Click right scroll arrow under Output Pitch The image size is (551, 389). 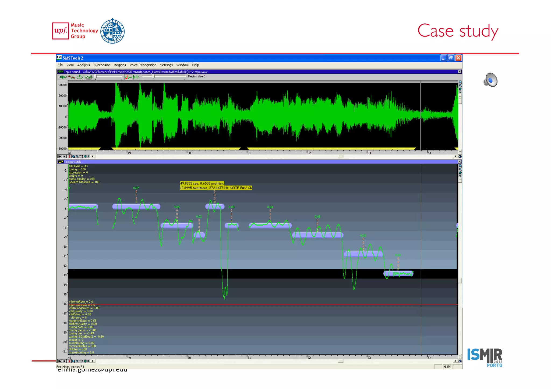tap(455, 361)
